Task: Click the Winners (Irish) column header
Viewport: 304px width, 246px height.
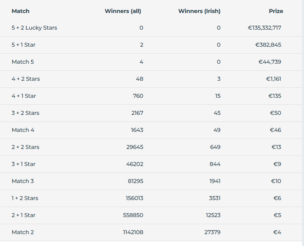Action: pos(199,11)
